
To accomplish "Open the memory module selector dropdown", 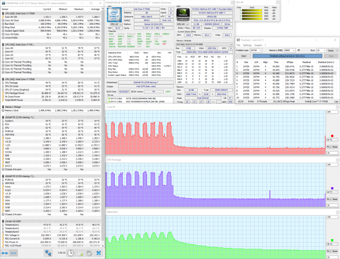I will tap(204, 44).
